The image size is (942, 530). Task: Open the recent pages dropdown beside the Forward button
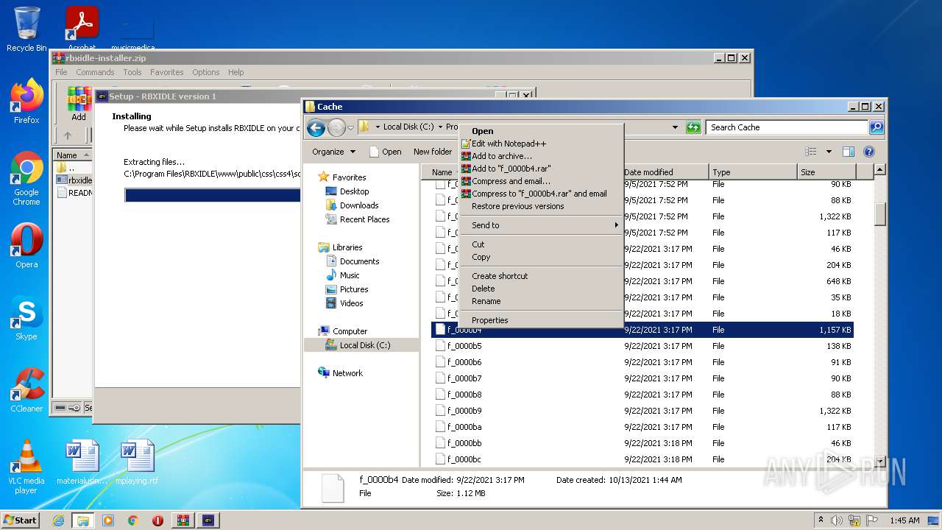point(350,127)
